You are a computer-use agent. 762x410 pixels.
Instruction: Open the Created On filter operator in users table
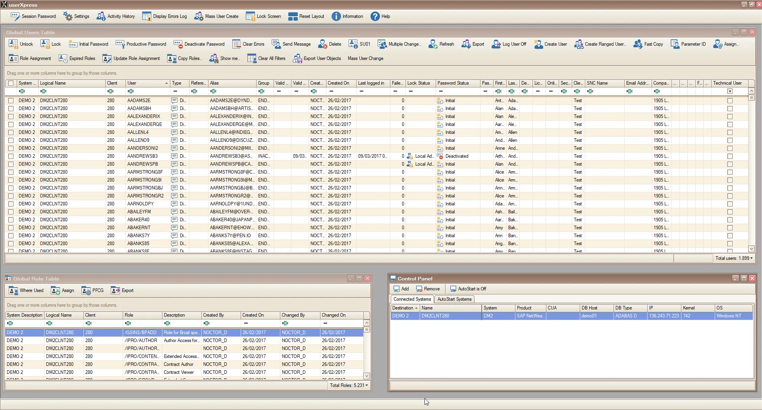tap(331, 91)
